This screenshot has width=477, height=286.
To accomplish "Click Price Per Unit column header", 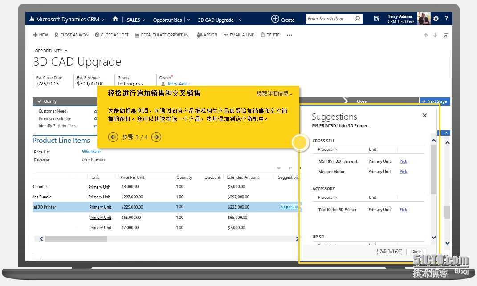I will pos(132,177).
